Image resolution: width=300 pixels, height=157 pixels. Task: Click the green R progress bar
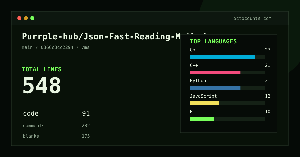tap(202, 119)
